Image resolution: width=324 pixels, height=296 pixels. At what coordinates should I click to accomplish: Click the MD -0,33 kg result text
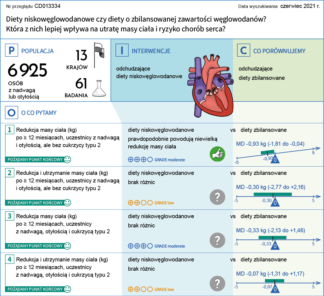pyautogui.click(x=270, y=230)
